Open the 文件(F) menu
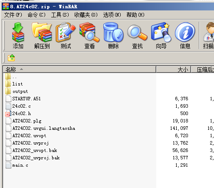The height and width of the screenshot is (188, 214). click(13, 15)
